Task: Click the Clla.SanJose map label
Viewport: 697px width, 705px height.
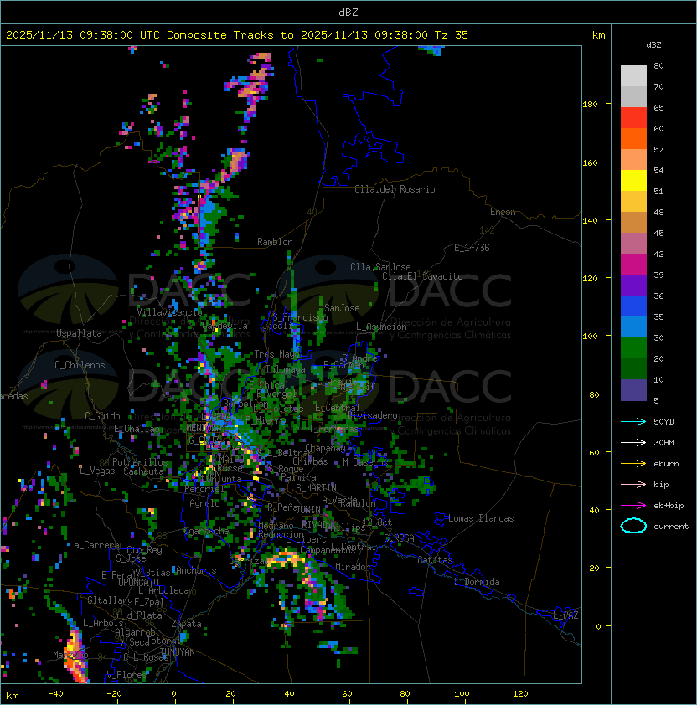Action: point(380,267)
